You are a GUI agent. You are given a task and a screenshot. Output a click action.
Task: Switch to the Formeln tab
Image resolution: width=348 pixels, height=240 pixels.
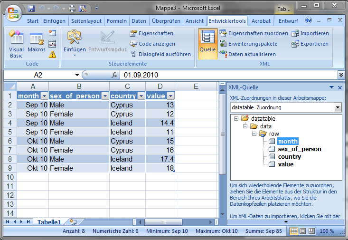[x=117, y=21]
